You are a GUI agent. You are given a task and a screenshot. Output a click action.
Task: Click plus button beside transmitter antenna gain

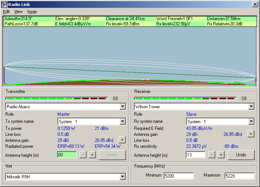click(x=122, y=140)
